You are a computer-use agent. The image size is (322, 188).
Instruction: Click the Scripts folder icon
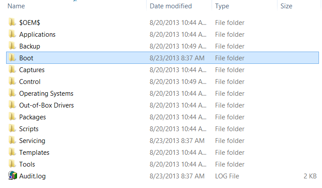(12, 129)
